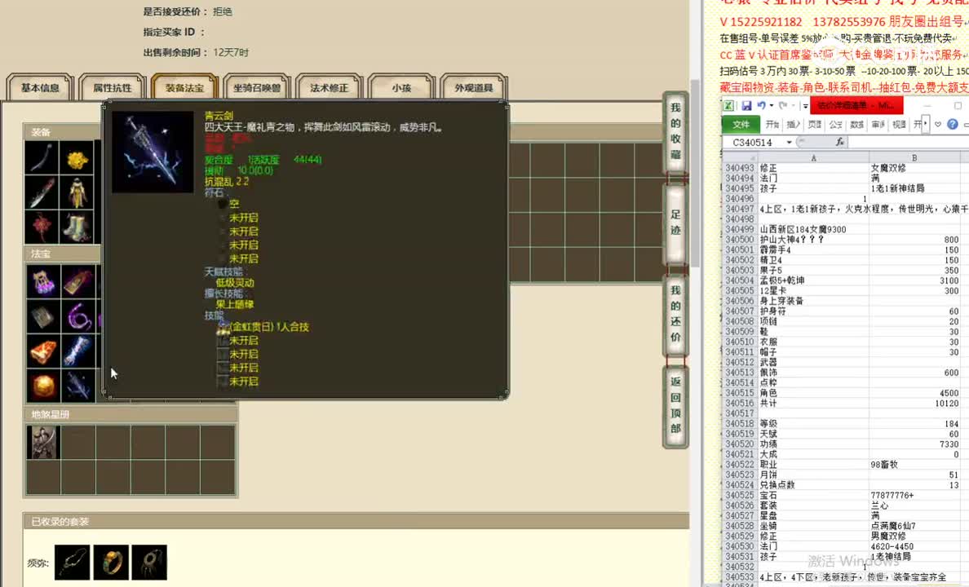Open Customize Quick Access Toolbar dropdown

[805, 106]
